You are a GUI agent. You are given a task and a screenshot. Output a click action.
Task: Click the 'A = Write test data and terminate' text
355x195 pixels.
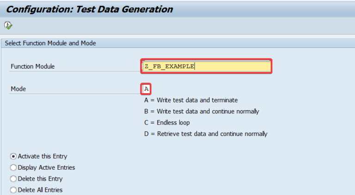191,100
